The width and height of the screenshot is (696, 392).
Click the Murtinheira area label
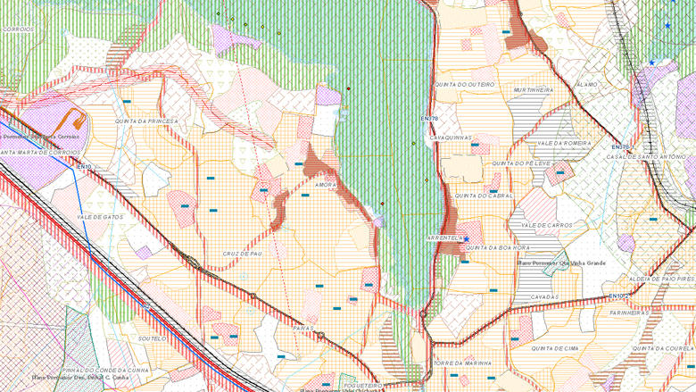[534, 90]
